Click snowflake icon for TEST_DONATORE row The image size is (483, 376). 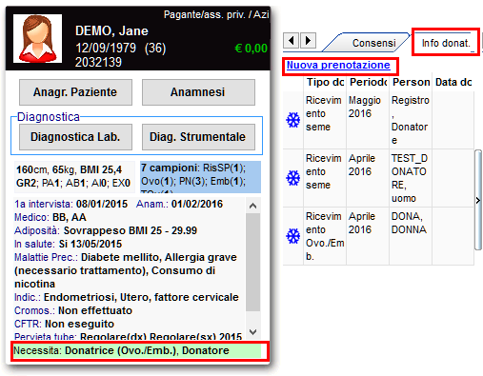292,178
